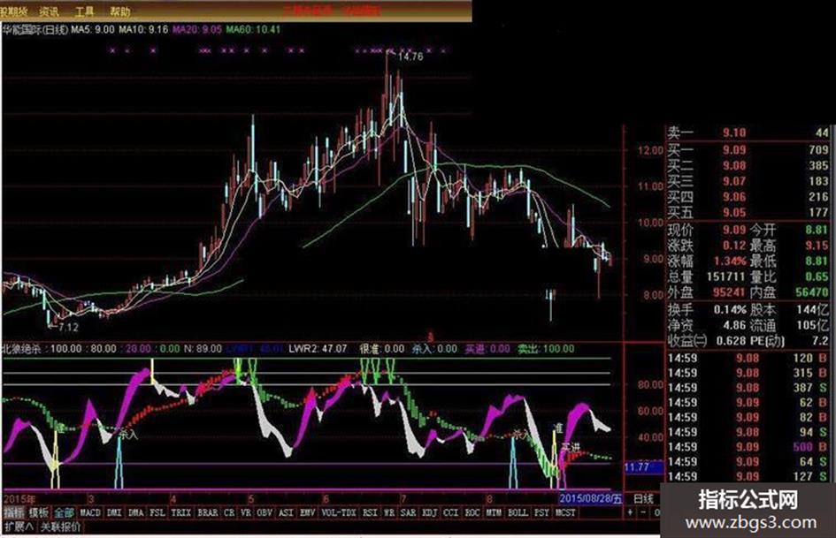Click the 2015年 timeline label
The height and width of the screenshot is (538, 836).
(19, 499)
